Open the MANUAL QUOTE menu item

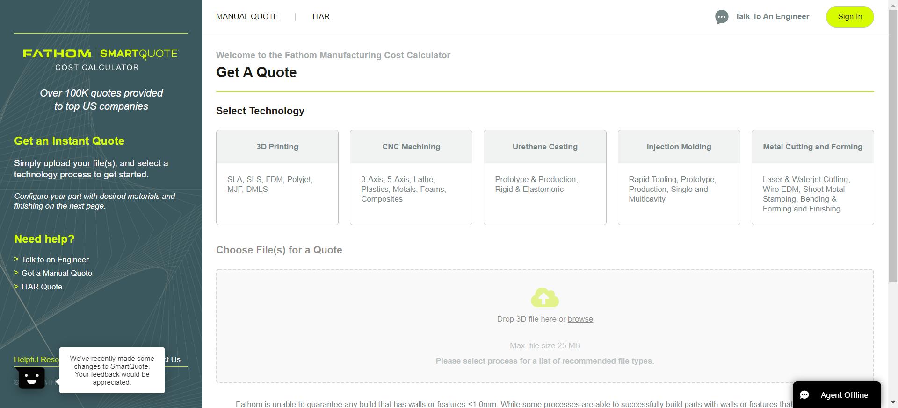click(247, 16)
